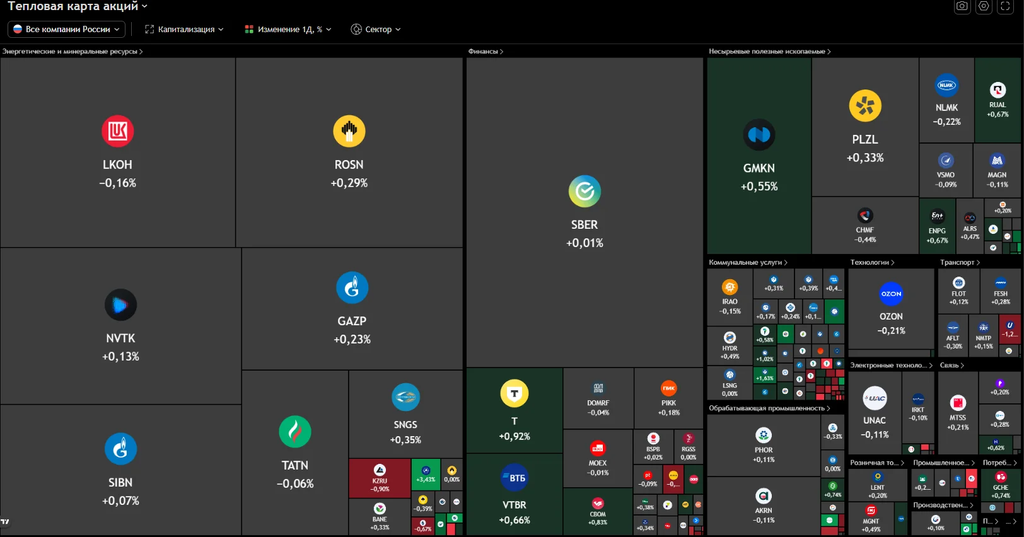Image resolution: width=1024 pixels, height=537 pixels.
Task: Select the CHMF −0,44% tile
Action: point(865,226)
